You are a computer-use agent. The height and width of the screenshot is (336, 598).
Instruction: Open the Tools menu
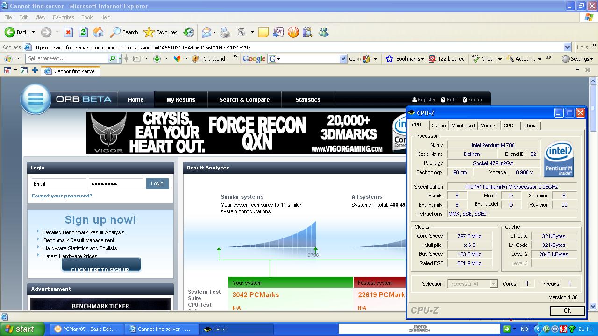point(87,17)
